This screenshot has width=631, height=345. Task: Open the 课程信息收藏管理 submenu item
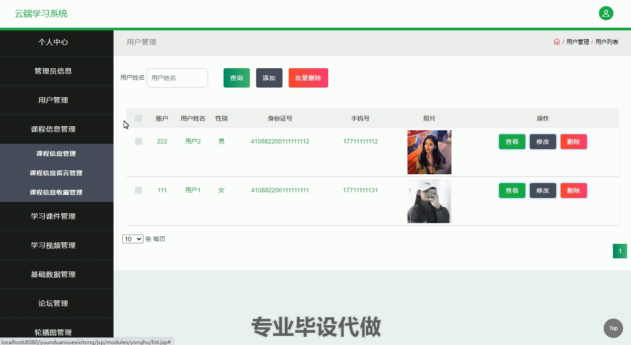tap(56, 192)
